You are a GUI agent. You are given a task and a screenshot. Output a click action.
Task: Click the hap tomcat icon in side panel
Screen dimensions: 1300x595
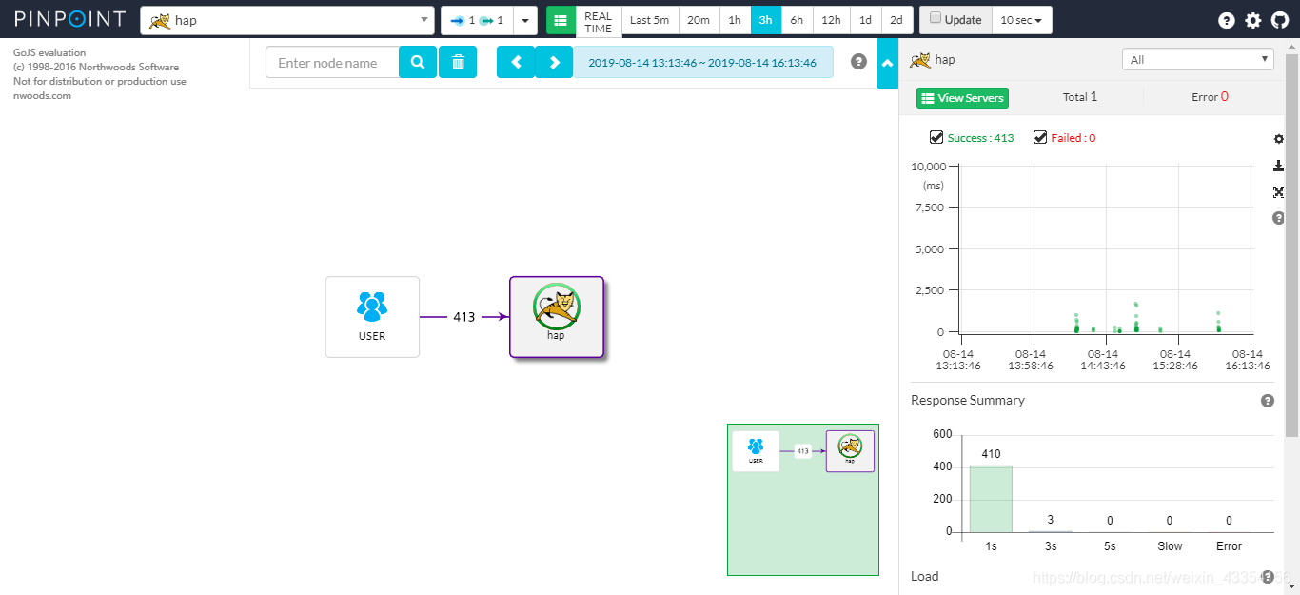919,60
